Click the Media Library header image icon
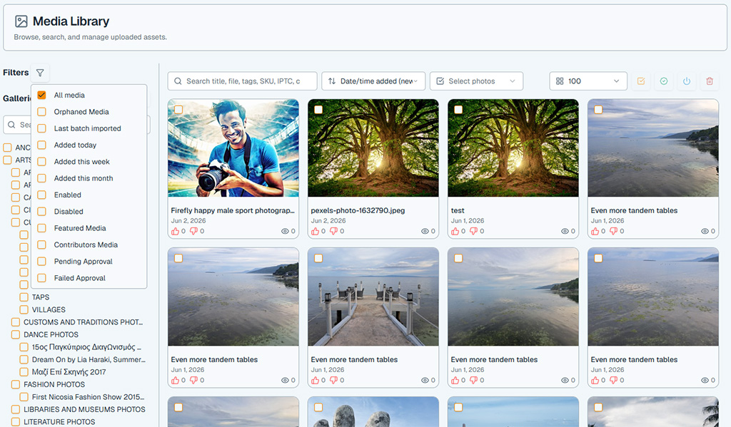The height and width of the screenshot is (427, 731). pos(21,21)
